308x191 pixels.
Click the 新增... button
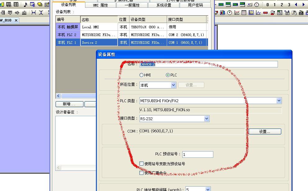coord(69,104)
